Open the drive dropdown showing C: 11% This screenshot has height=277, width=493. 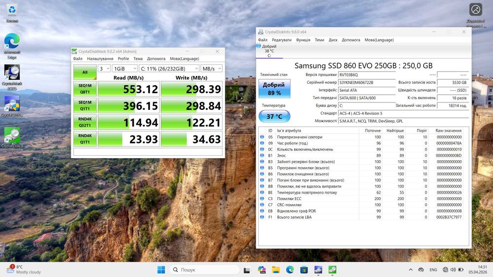pyautogui.click(x=169, y=69)
